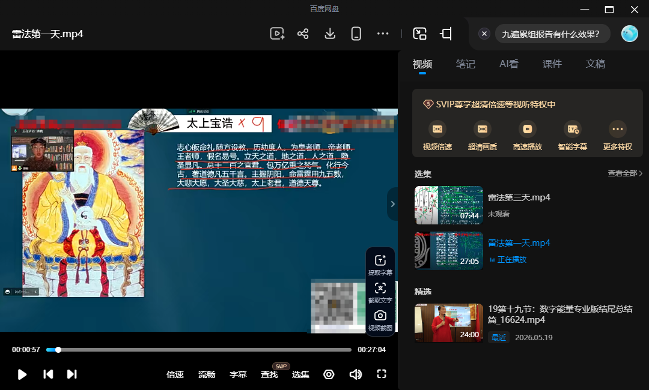Seek using the video progress bar
This screenshot has width=649, height=390.
[x=199, y=350]
